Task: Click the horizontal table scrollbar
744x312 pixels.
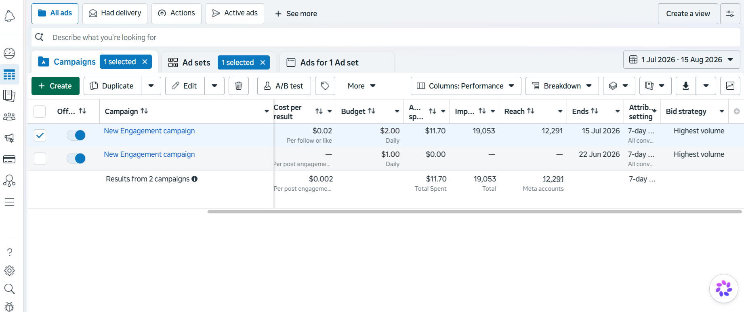Action: pyautogui.click(x=475, y=212)
